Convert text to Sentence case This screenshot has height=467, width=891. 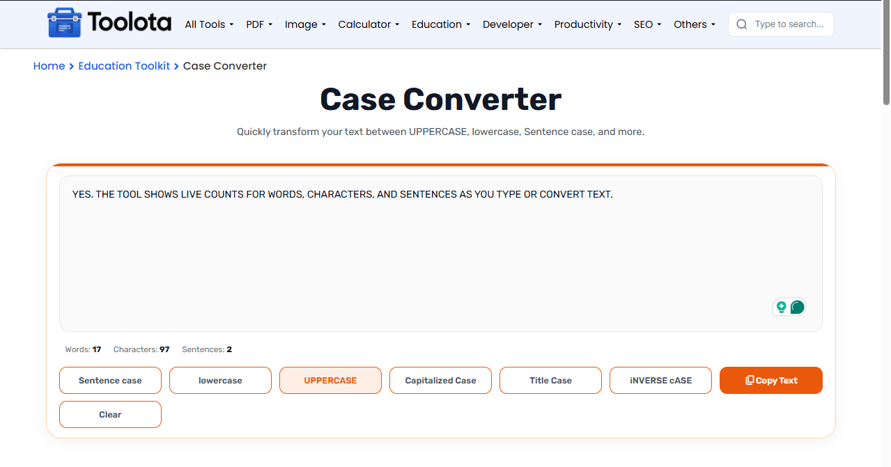tap(110, 381)
